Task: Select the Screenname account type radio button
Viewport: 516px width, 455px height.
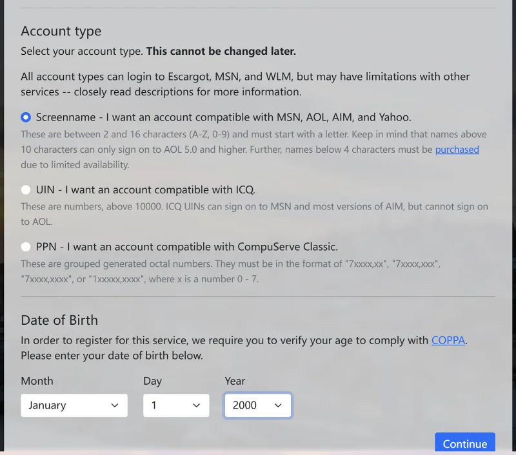Action: [26, 117]
